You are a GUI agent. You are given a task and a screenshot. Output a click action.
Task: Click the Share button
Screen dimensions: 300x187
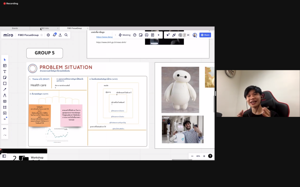(x=205, y=35)
